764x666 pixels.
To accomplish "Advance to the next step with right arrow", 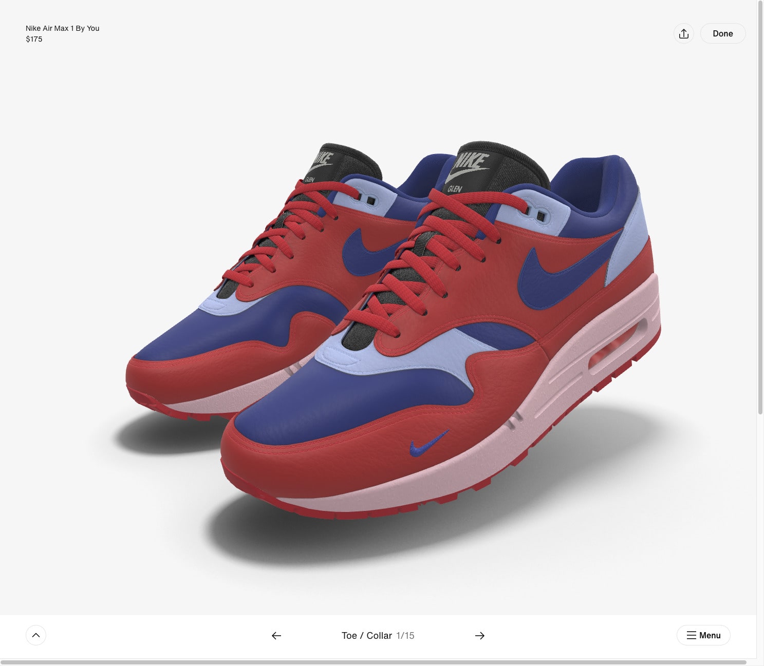I will pos(479,636).
